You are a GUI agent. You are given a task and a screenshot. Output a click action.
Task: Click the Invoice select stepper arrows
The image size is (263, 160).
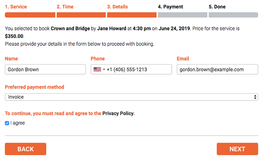[x=255, y=97]
